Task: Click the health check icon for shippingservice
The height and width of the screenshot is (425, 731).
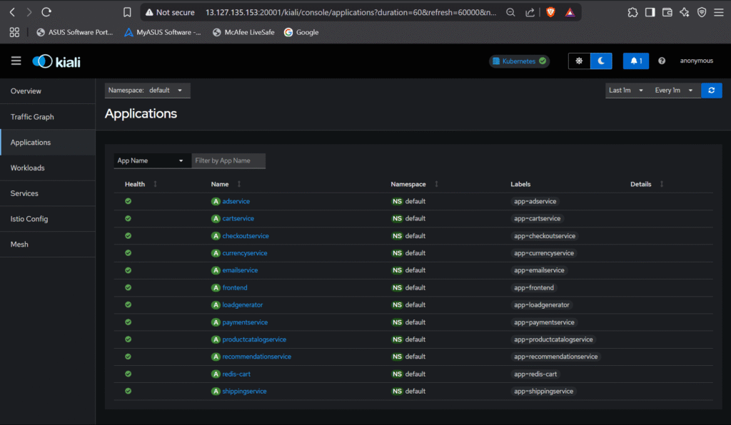Action: point(128,391)
